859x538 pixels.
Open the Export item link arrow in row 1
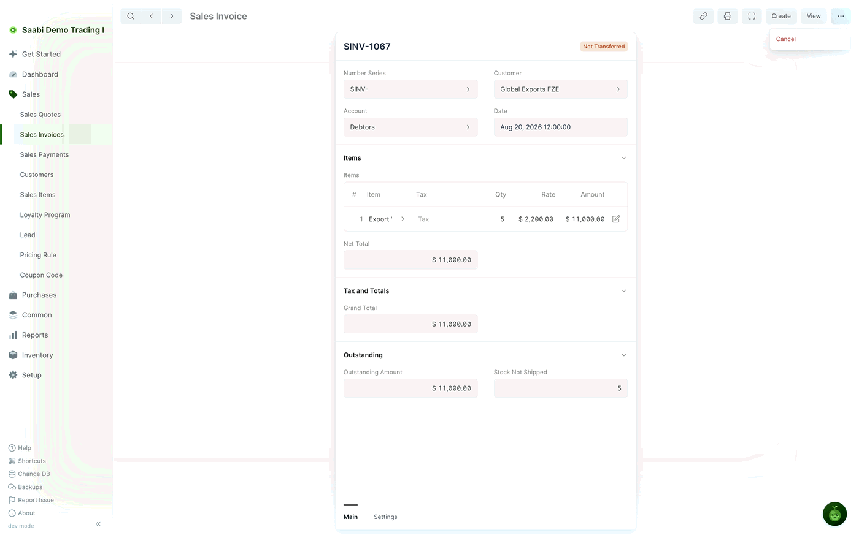point(403,219)
